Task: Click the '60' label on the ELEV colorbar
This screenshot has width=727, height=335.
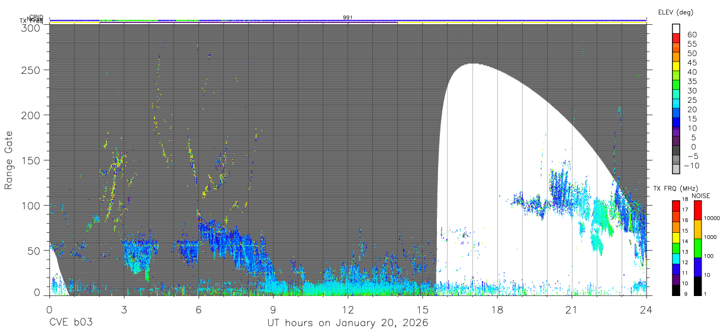Action: point(692,35)
